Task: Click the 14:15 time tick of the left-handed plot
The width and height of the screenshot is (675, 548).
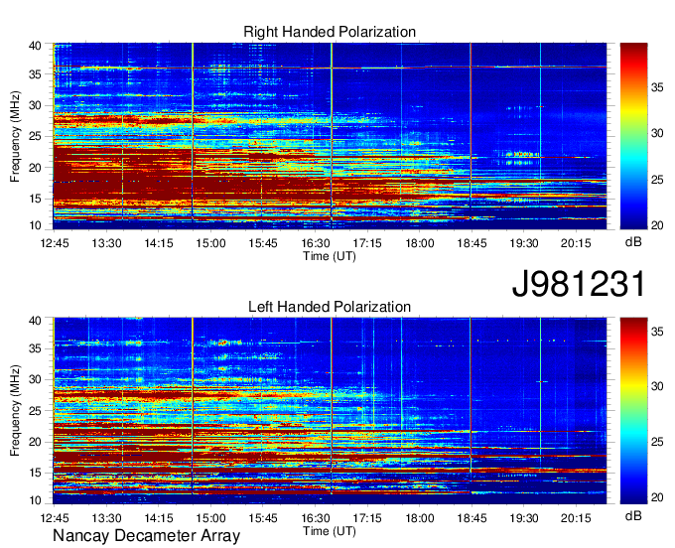Action: (159, 518)
